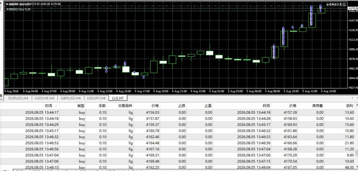The width and height of the screenshot is (358, 171).
Task: Toggle the one-click trading triangle on chart
Action: (x=6, y=4)
